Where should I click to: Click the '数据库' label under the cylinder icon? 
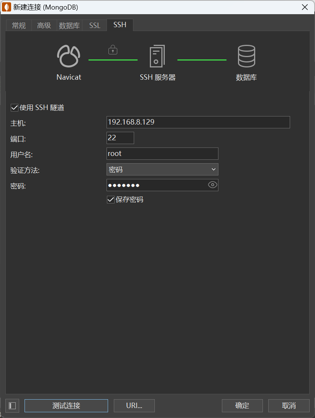coord(246,77)
